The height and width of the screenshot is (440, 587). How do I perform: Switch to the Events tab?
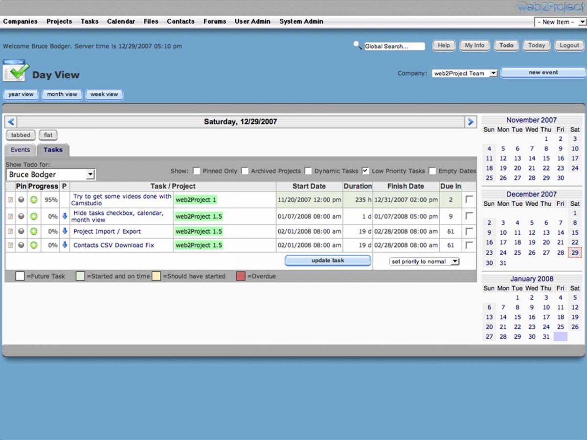(x=20, y=150)
